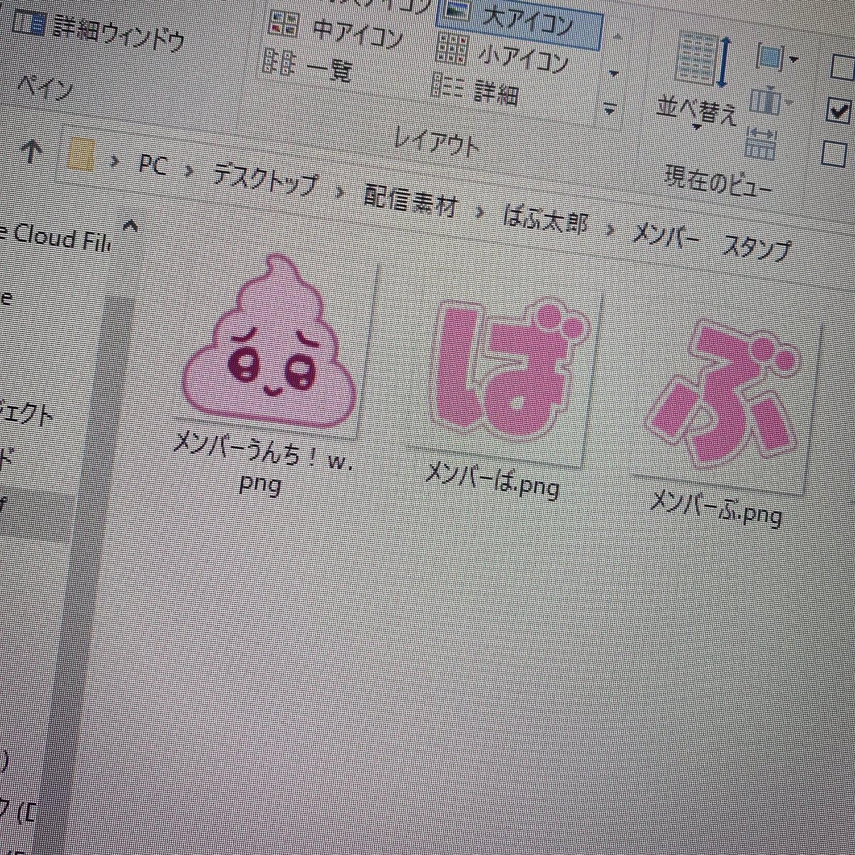
Task: Switch to 詳細 details layout
Action: [x=475, y=90]
